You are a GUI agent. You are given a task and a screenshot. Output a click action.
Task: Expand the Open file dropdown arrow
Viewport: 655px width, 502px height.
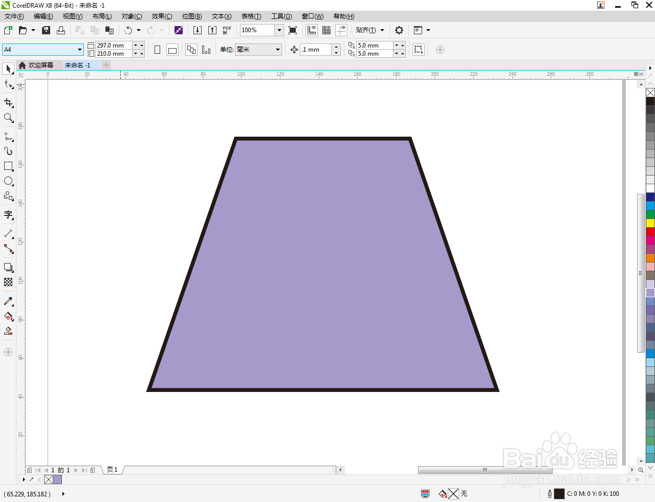pos(33,30)
